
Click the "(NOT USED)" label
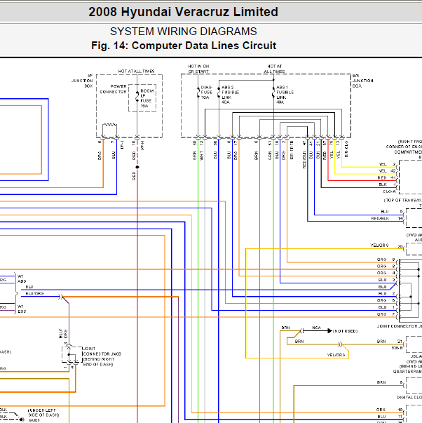coord(345,331)
